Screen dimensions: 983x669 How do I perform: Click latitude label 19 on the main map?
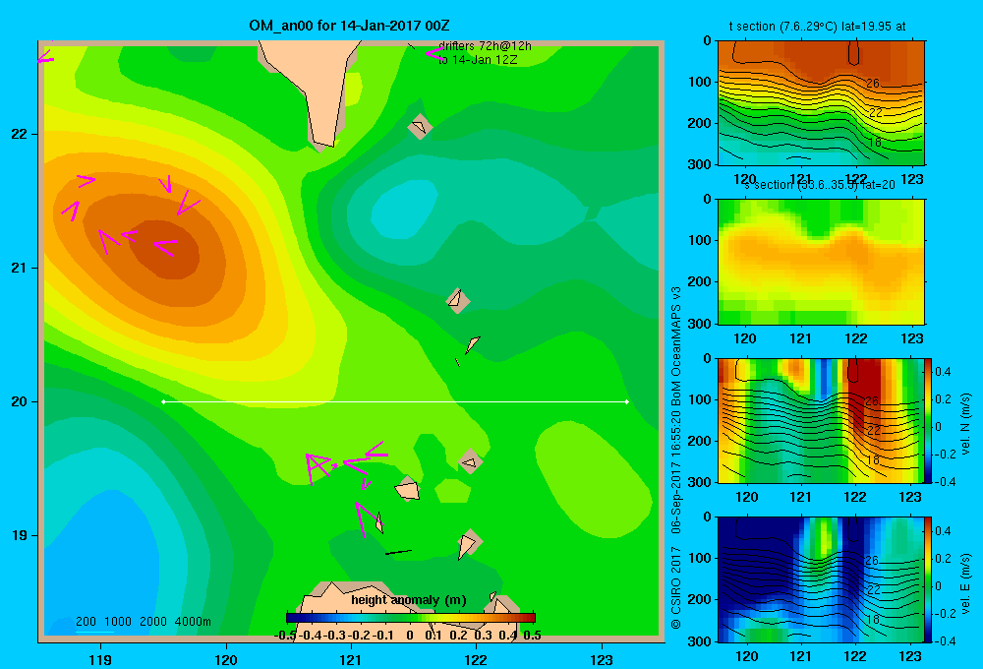(19, 535)
